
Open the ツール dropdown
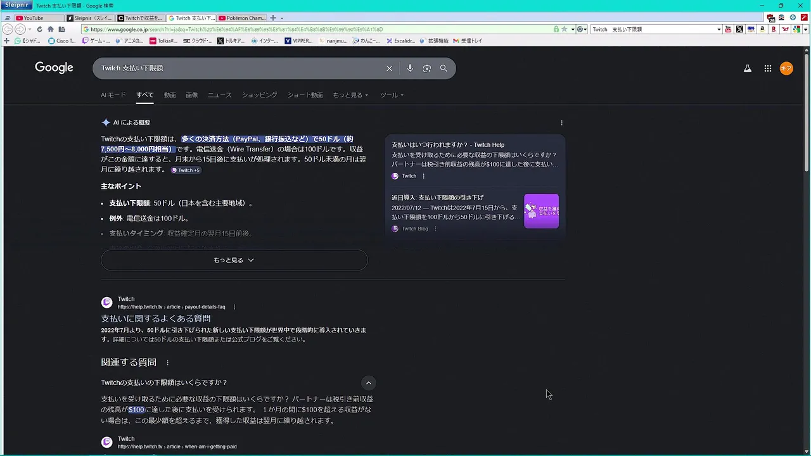[392, 95]
